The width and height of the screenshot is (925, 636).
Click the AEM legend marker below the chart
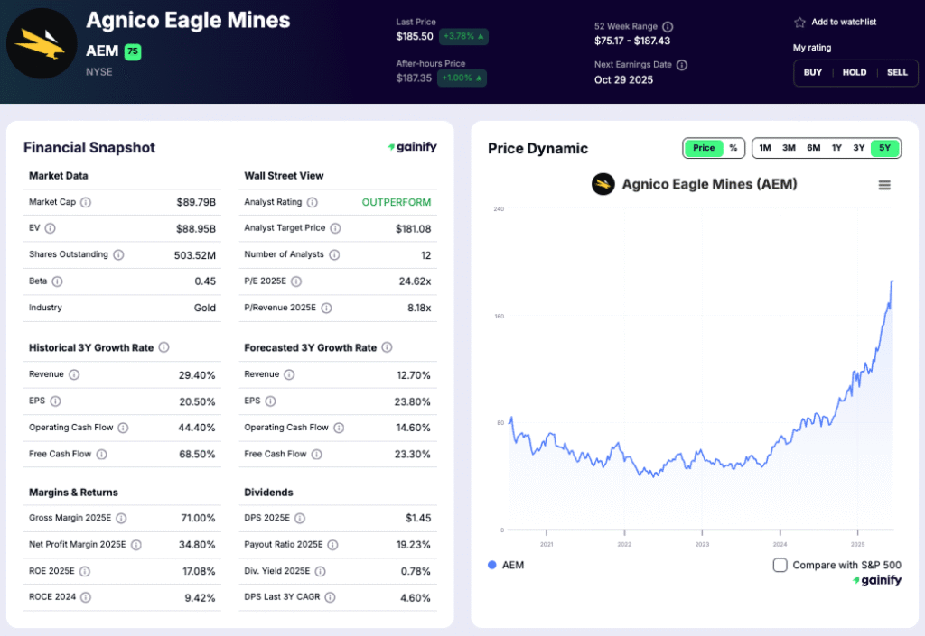[492, 565]
